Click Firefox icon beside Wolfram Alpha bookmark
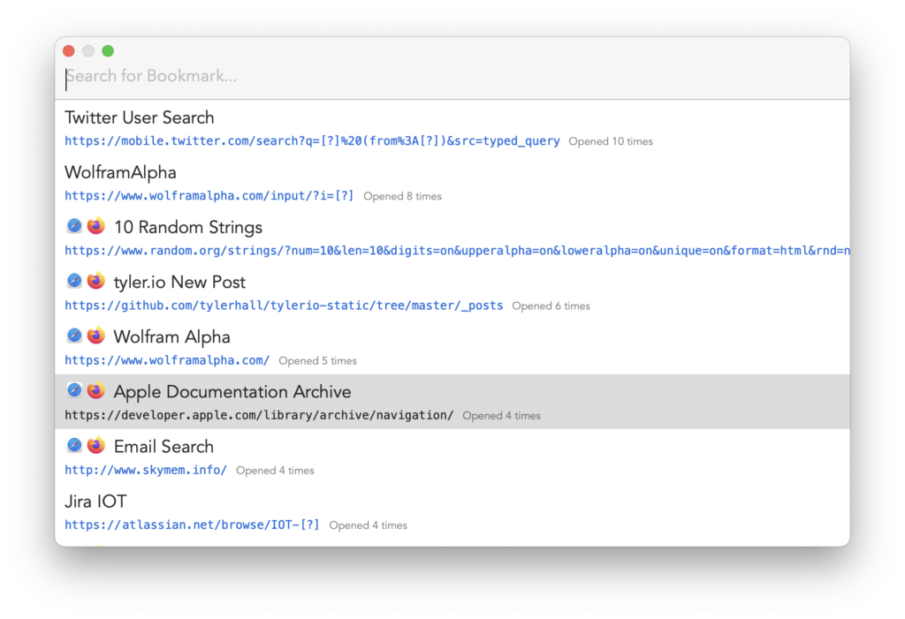Viewport: 905px width, 619px height. (96, 336)
